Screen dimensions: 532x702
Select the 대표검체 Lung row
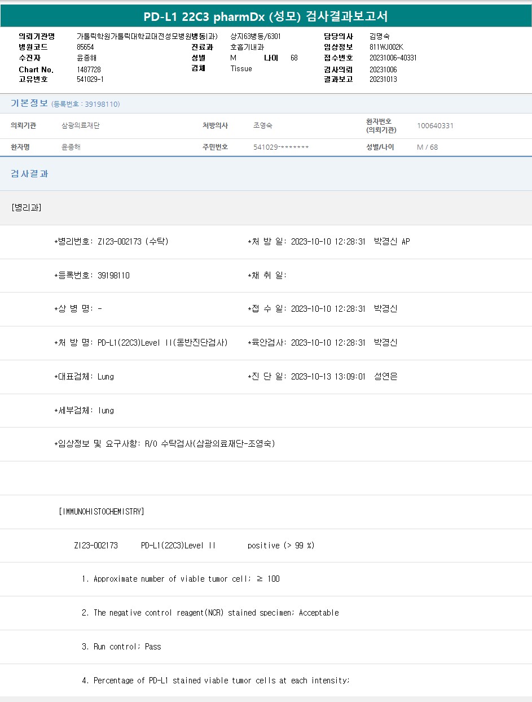pyautogui.click(x=83, y=377)
